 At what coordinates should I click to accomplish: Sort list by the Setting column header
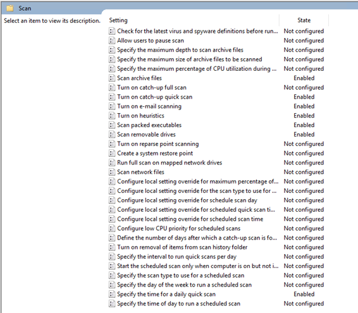point(118,20)
